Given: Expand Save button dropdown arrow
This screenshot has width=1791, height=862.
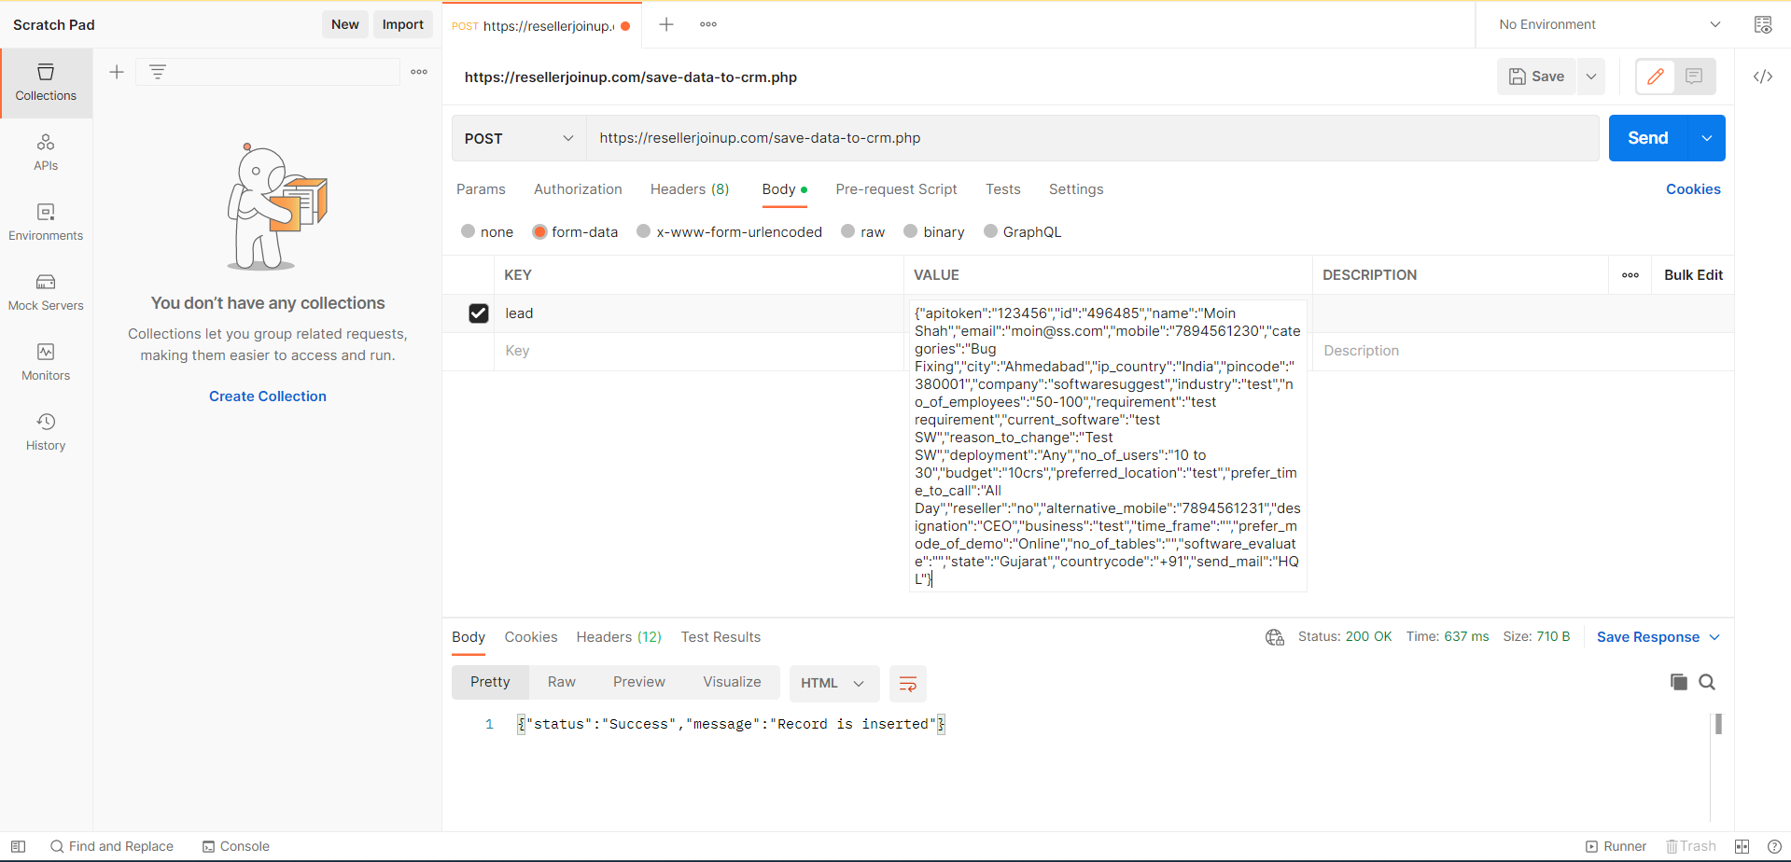Looking at the screenshot, I should click(1591, 76).
